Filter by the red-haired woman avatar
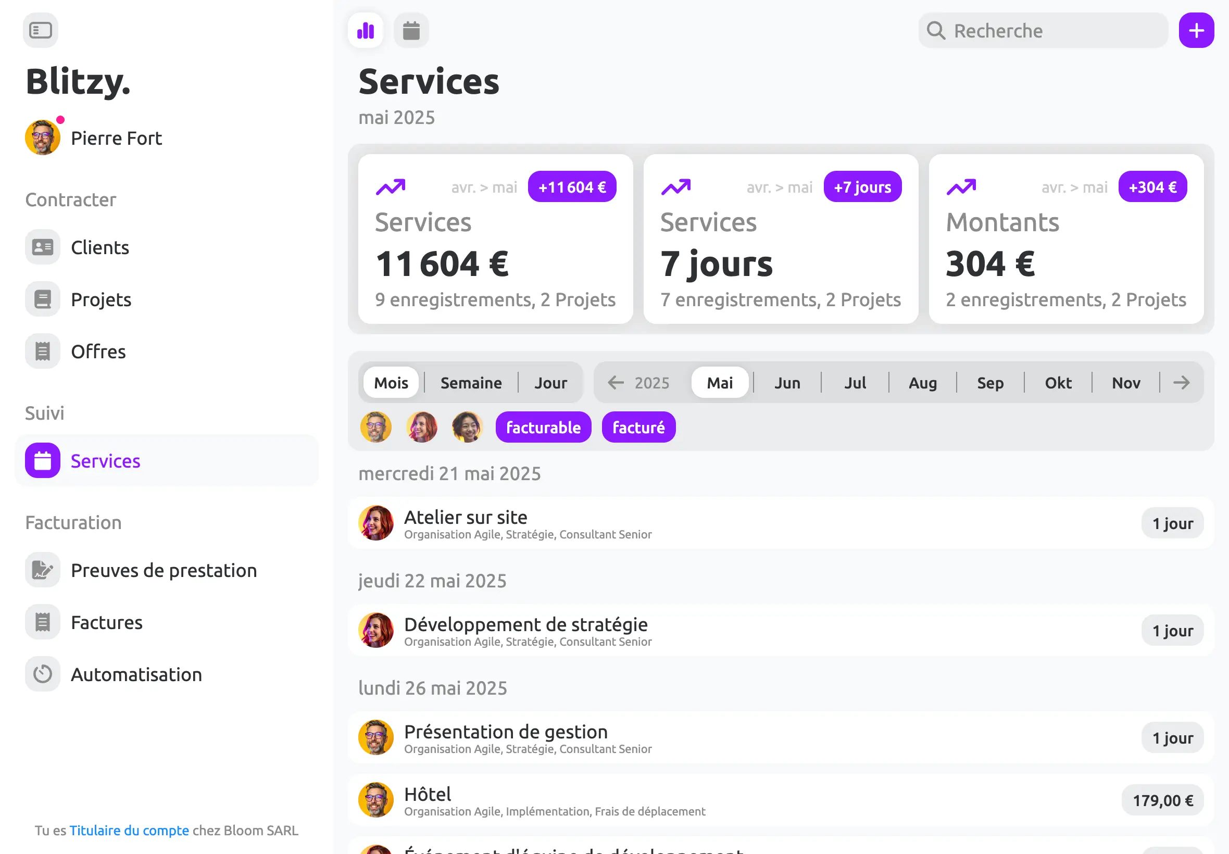 [422, 427]
